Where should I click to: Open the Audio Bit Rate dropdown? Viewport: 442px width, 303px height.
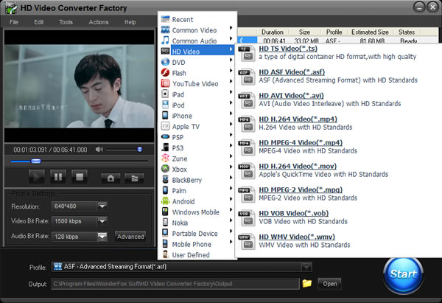[101, 236]
